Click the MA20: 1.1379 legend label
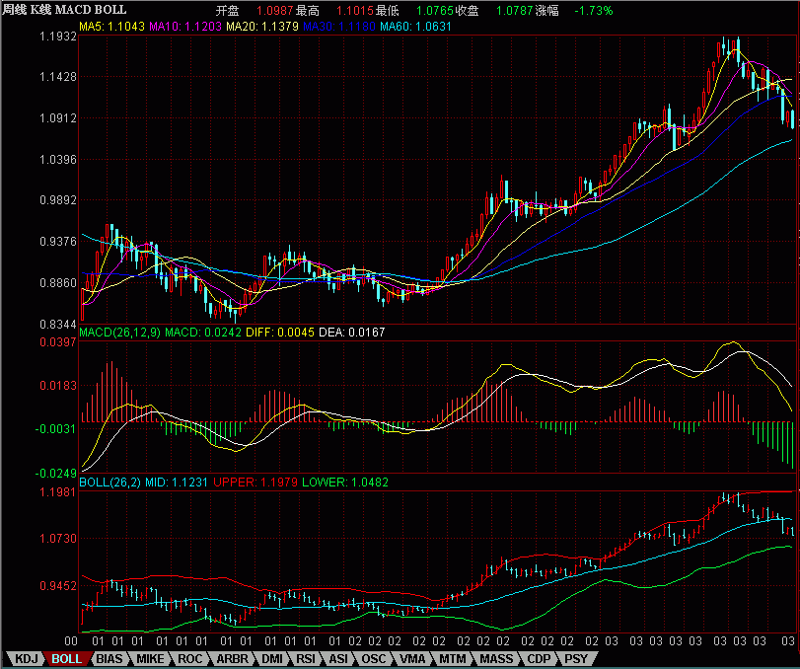This screenshot has width=800, height=669. click(x=262, y=26)
